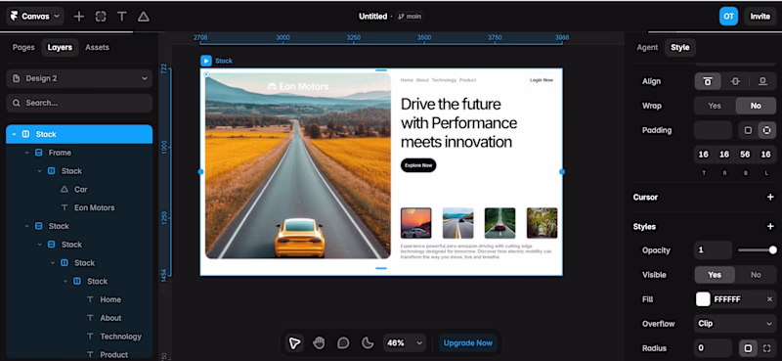Switch to the Pages tab
Viewport: 782px width, 361px height.
(23, 47)
